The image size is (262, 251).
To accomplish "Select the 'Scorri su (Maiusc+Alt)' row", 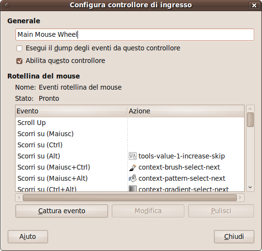I will 130,178.
